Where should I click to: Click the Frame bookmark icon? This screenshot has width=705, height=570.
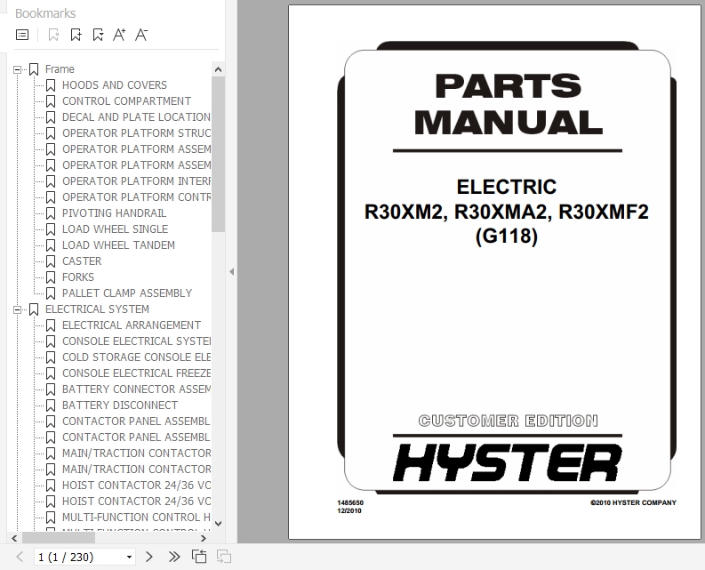coord(34,69)
